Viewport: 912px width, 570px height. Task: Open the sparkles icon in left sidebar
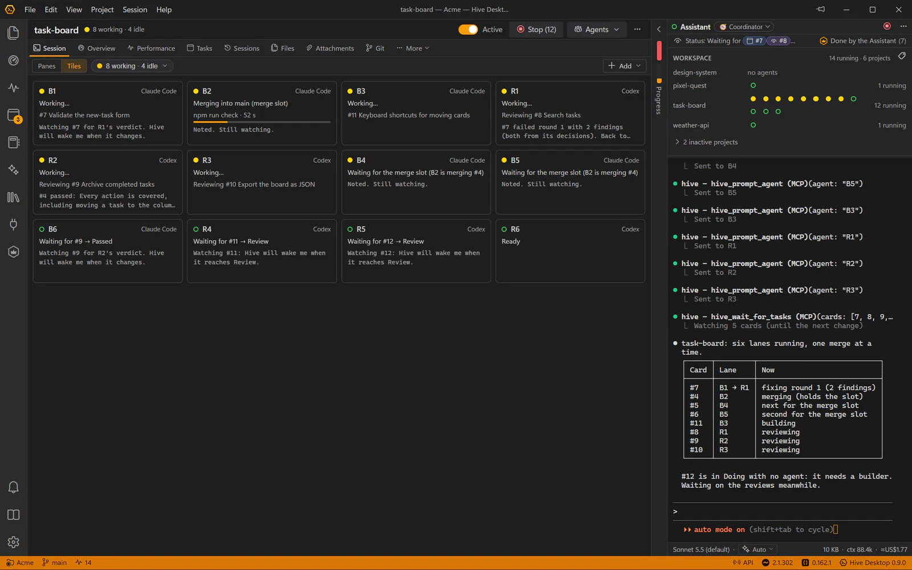(x=13, y=170)
